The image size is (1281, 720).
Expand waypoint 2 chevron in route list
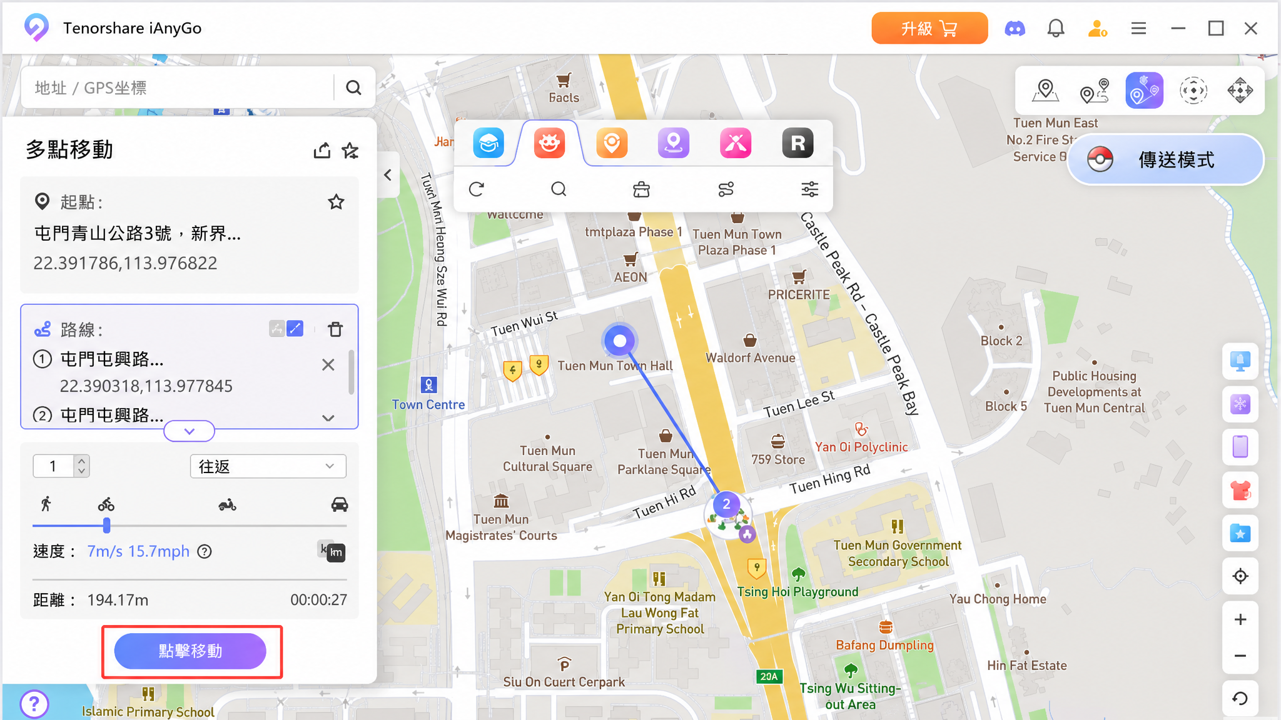(328, 417)
